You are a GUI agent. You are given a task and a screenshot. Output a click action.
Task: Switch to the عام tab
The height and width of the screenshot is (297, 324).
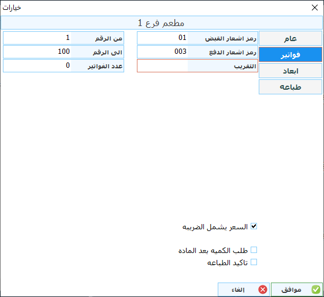coord(291,39)
